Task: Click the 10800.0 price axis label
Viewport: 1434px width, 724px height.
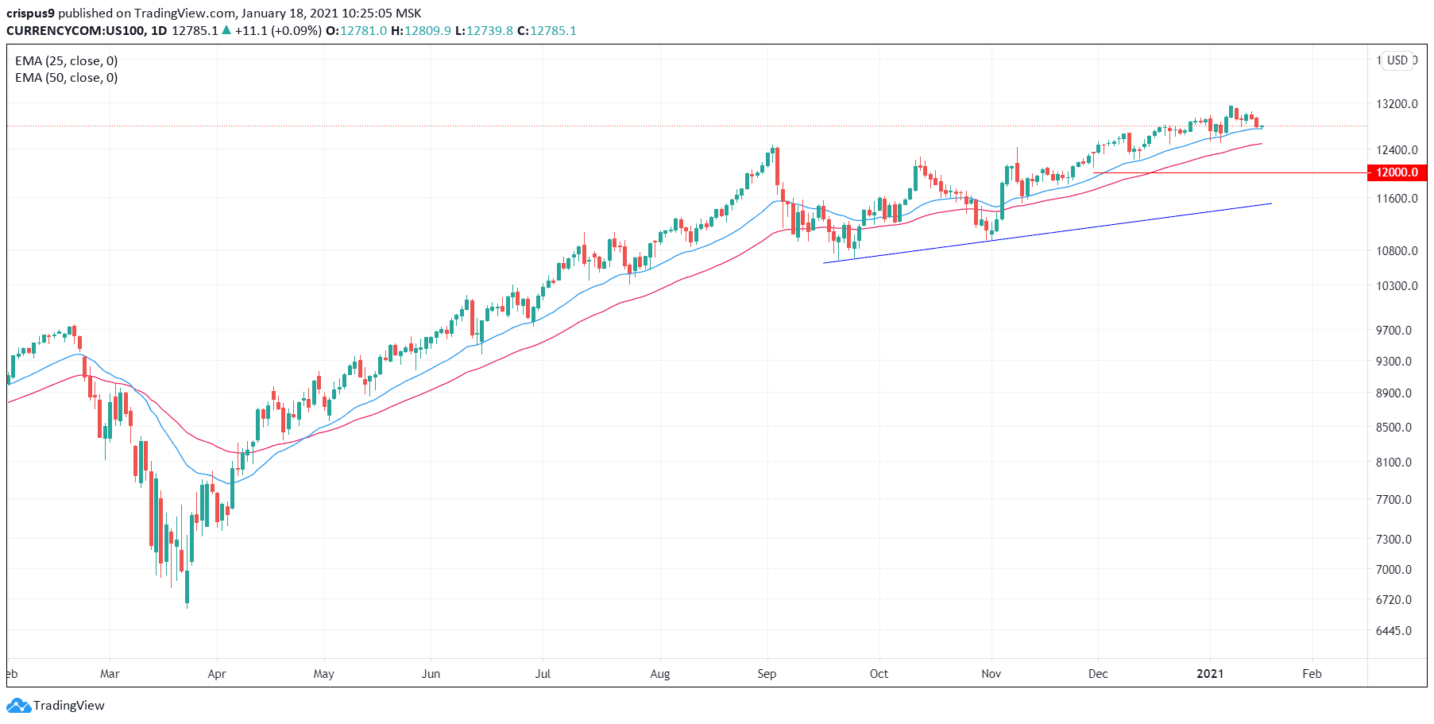Action: pos(1397,251)
